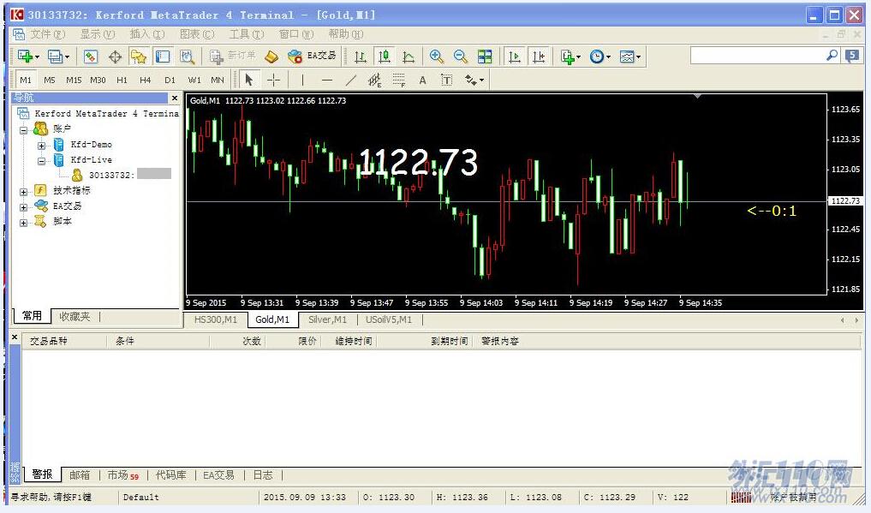The width and height of the screenshot is (871, 513).
Task: Select the D1 timeframe
Action: 170,80
